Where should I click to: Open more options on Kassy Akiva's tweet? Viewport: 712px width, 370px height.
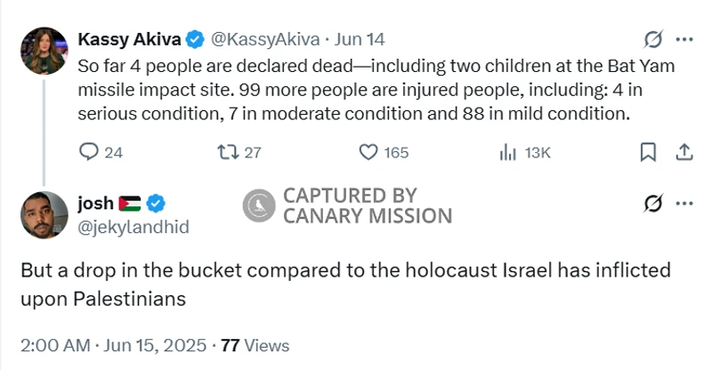[684, 40]
